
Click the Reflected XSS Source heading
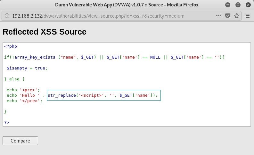(x=45, y=32)
